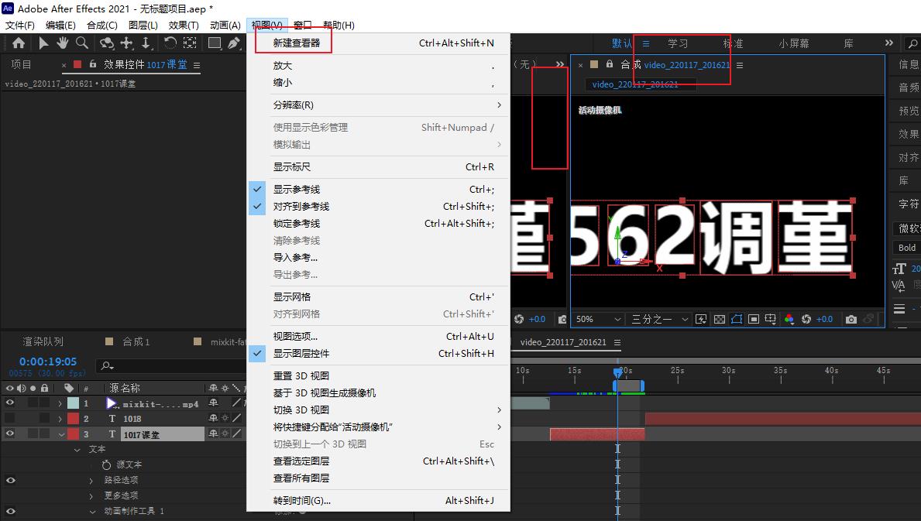The image size is (921, 521).
Task: Select the Pan Behind anchor point tool
Action: click(190, 43)
